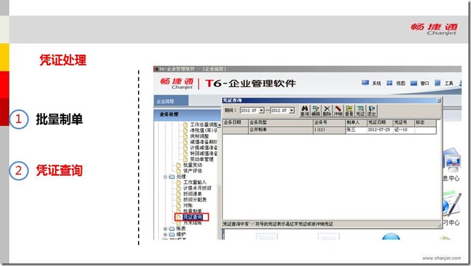
Task: Expand the 账表 tree folder
Action: click(165, 229)
